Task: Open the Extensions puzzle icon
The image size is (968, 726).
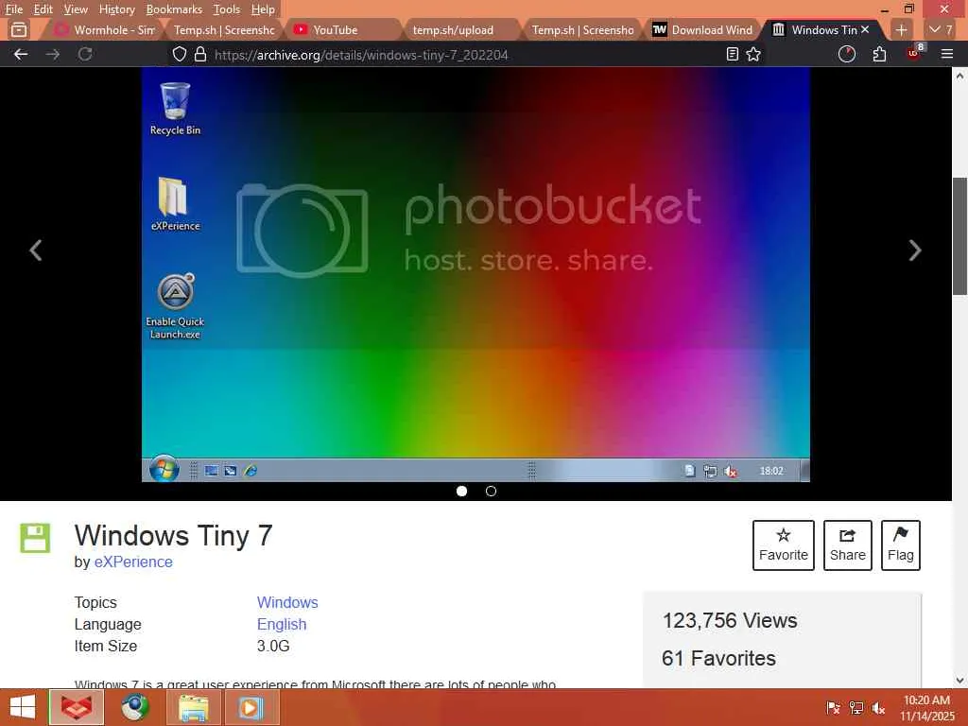Action: pyautogui.click(x=880, y=54)
